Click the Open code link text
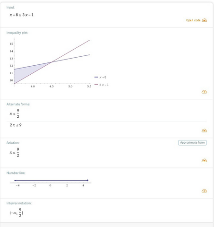The width and height of the screenshot is (214, 227). (x=193, y=20)
